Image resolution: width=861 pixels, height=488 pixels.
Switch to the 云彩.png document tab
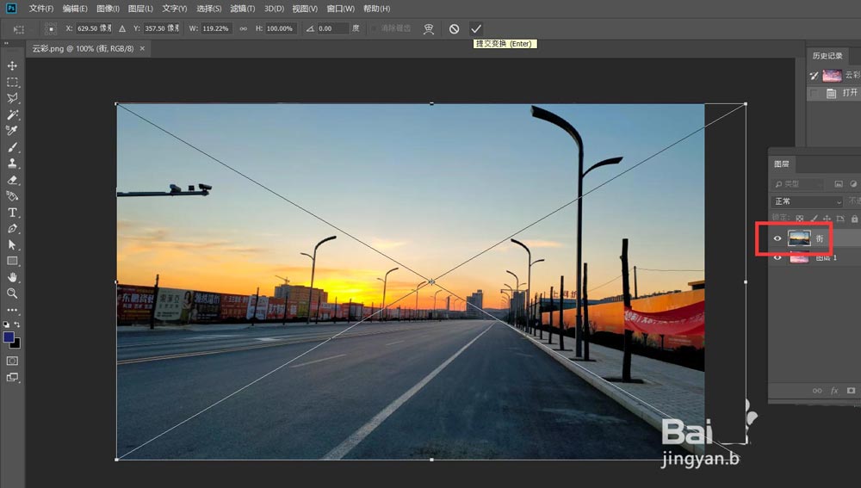tap(83, 48)
